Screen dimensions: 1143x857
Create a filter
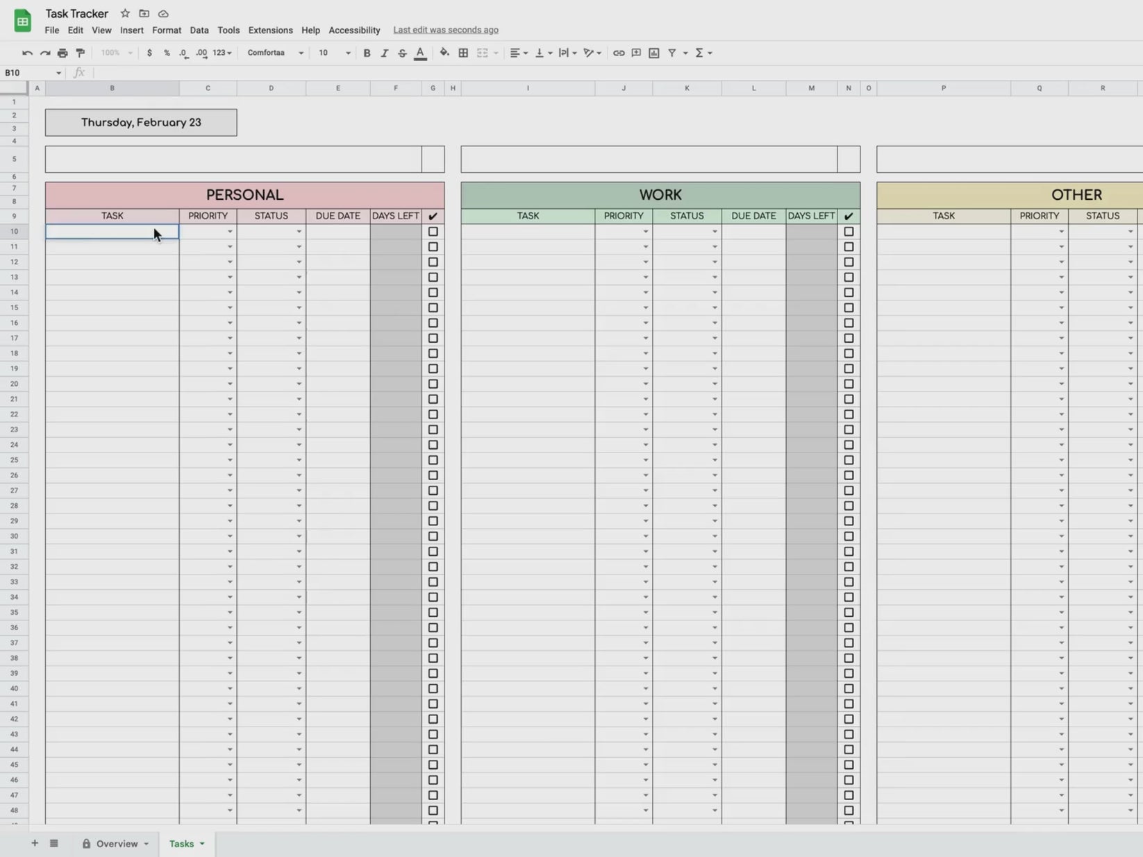click(672, 52)
